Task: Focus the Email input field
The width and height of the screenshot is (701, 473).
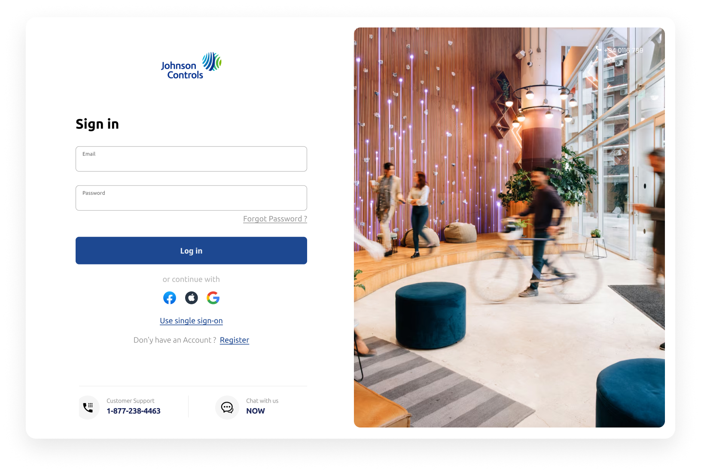Action: (x=191, y=159)
